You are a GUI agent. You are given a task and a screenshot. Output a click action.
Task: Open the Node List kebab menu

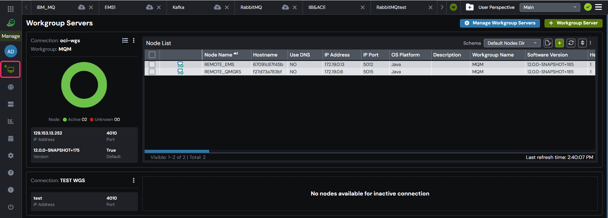coord(591,43)
